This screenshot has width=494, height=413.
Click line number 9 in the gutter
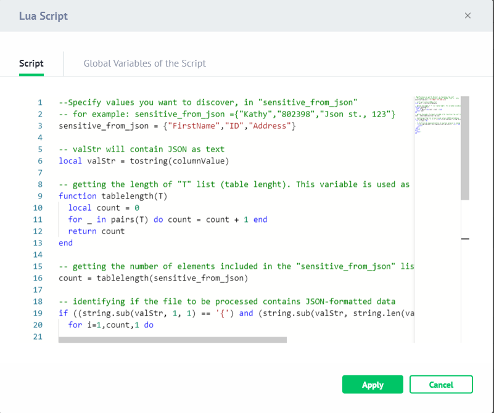40,196
